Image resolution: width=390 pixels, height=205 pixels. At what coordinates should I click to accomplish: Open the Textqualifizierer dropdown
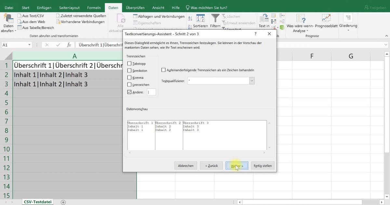pos(252,81)
